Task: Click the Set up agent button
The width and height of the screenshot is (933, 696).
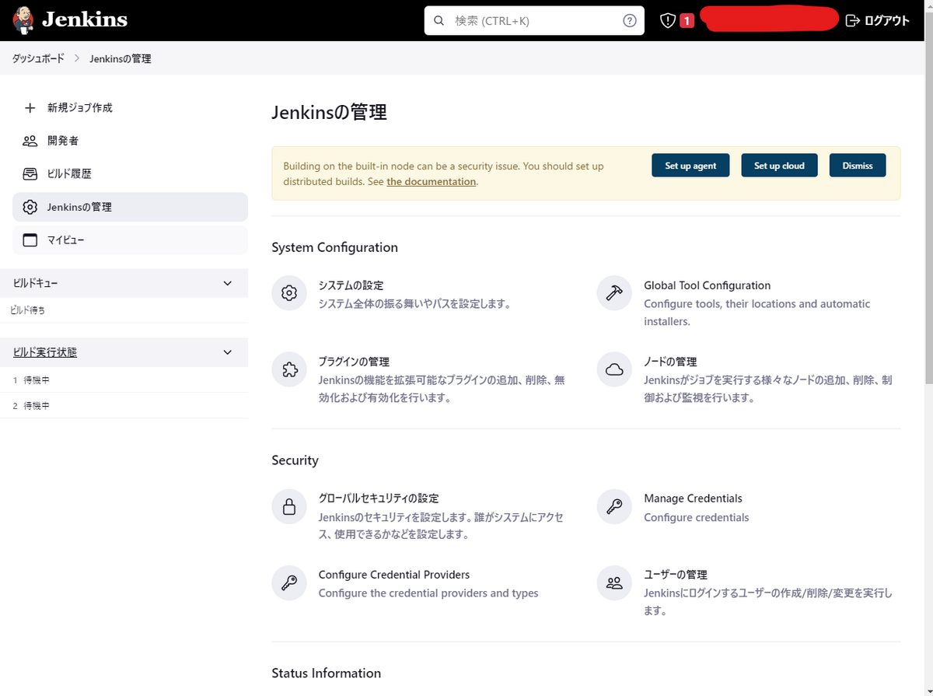Action: (x=690, y=166)
